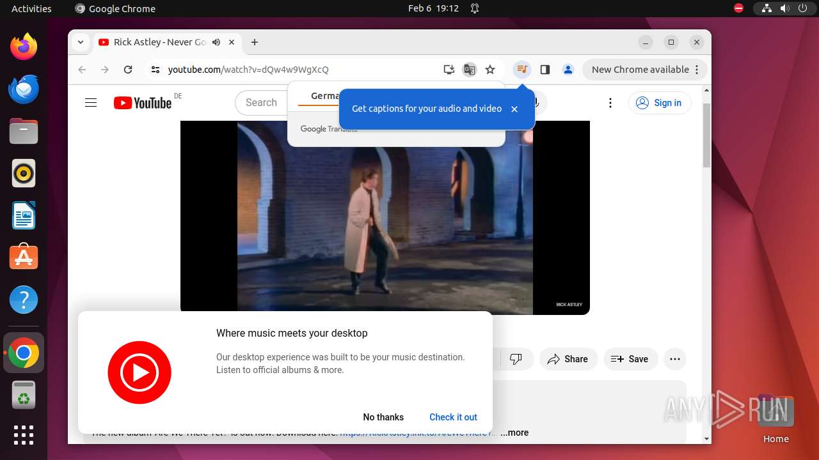Image resolution: width=819 pixels, height=460 pixels.
Task: Open Rhythmbox from the dock
Action: point(24,173)
